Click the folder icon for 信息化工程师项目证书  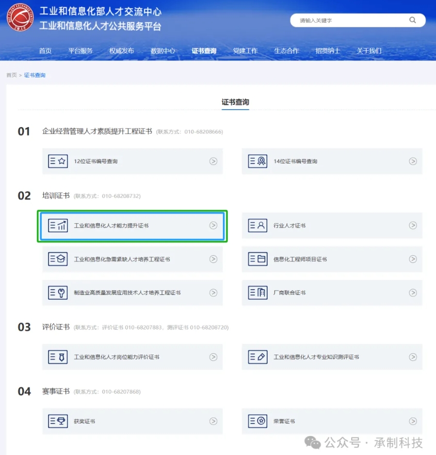(258, 259)
